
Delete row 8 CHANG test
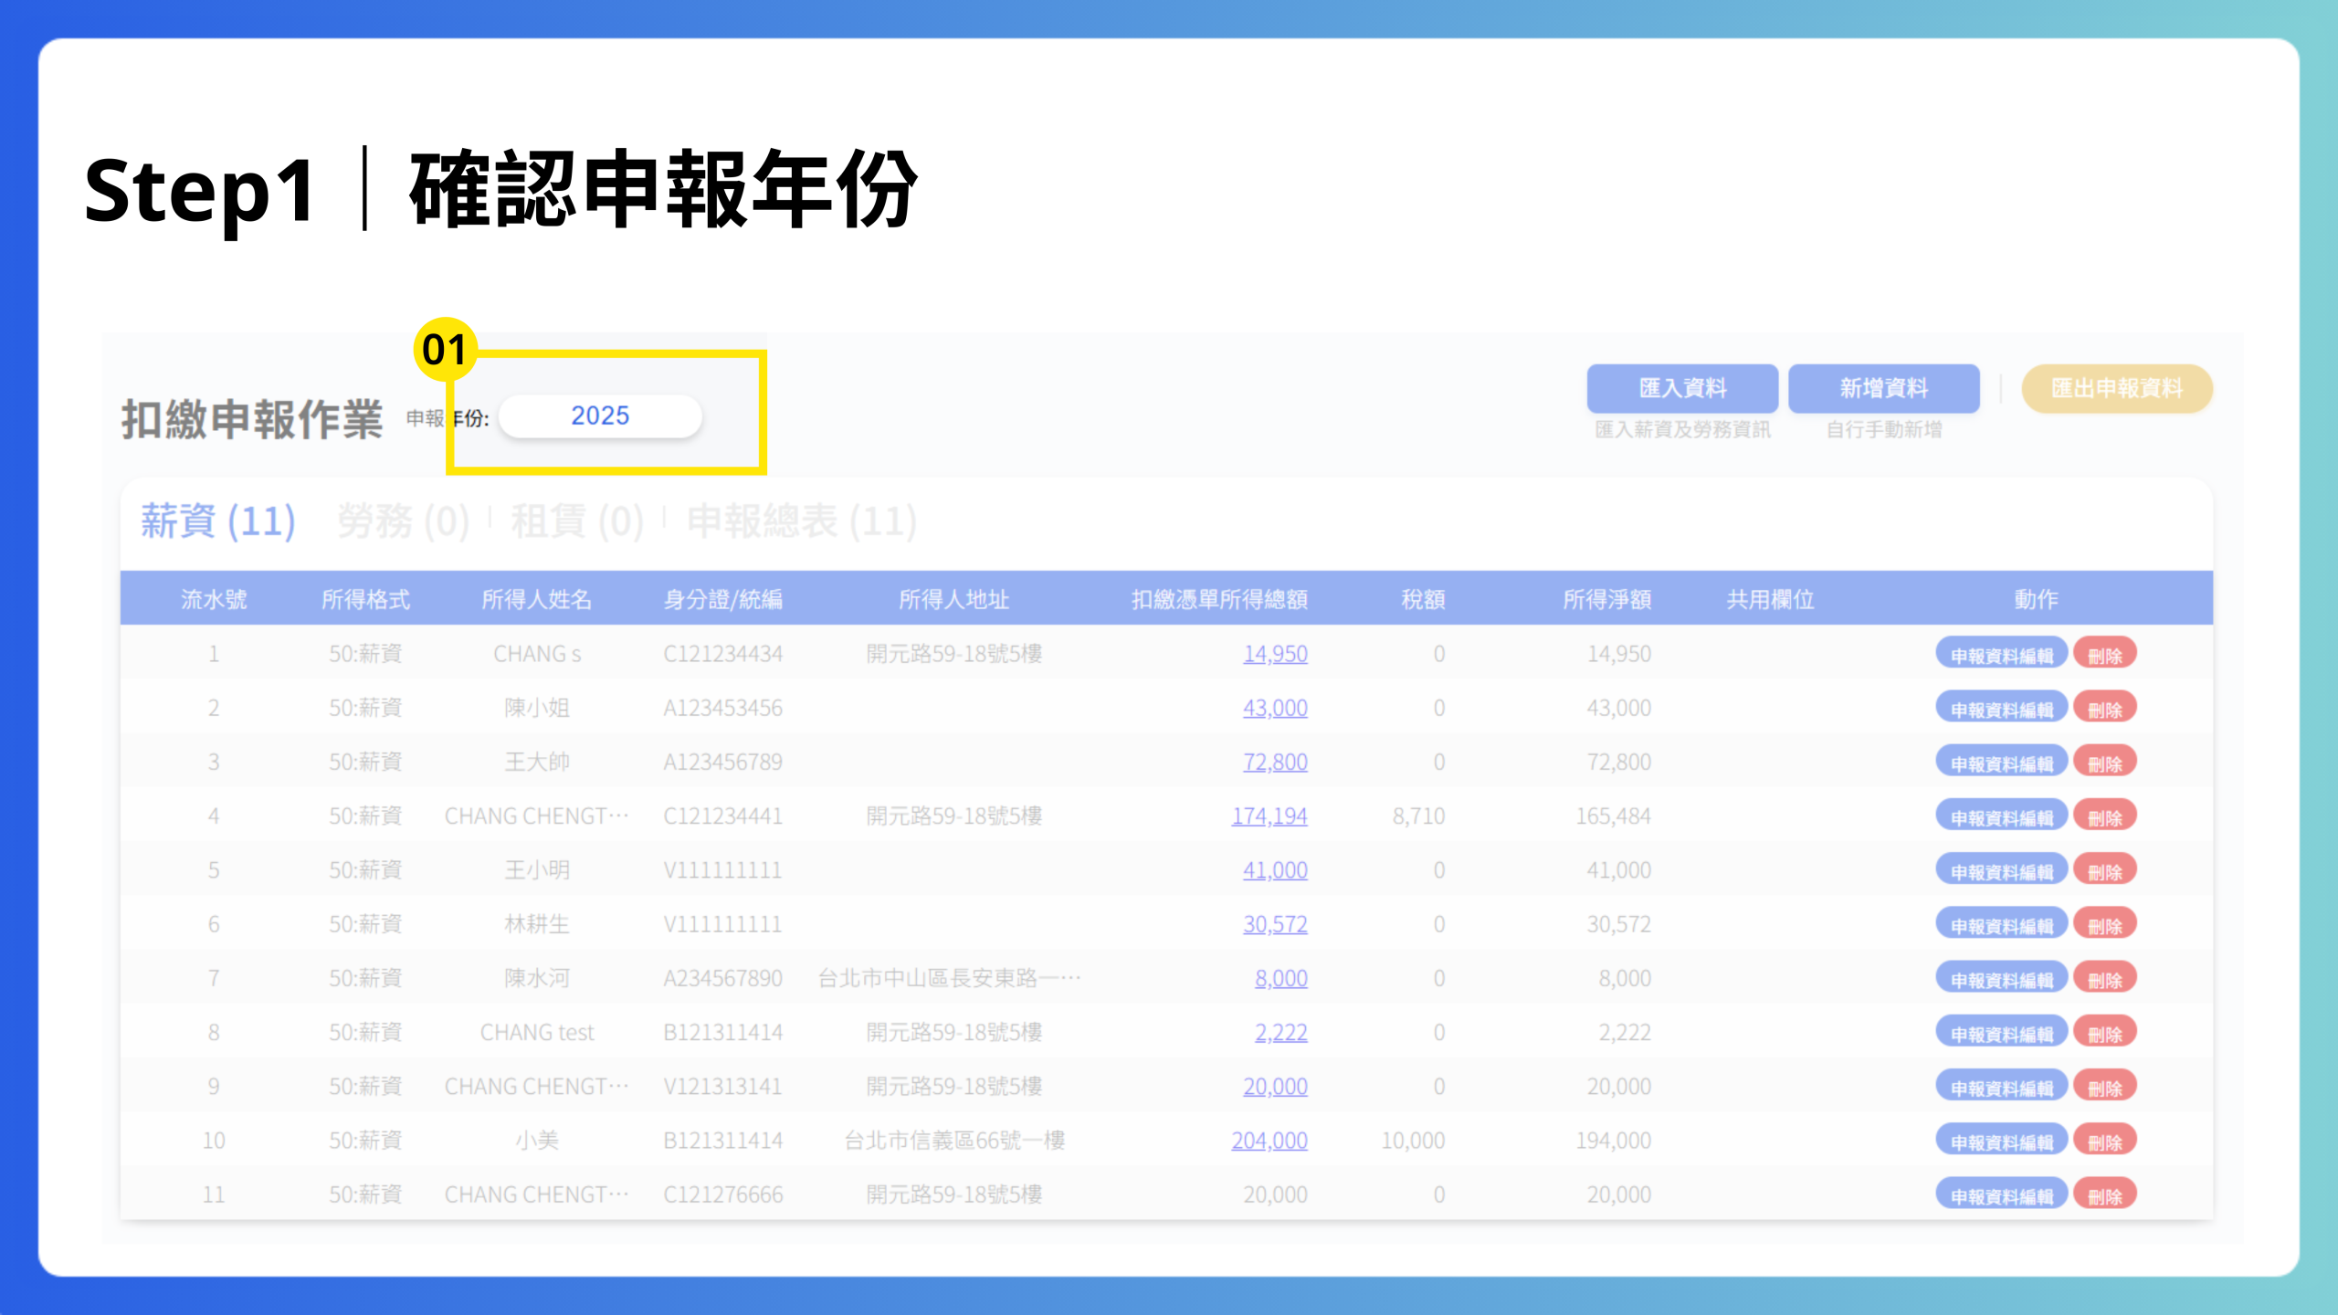click(x=2104, y=1033)
